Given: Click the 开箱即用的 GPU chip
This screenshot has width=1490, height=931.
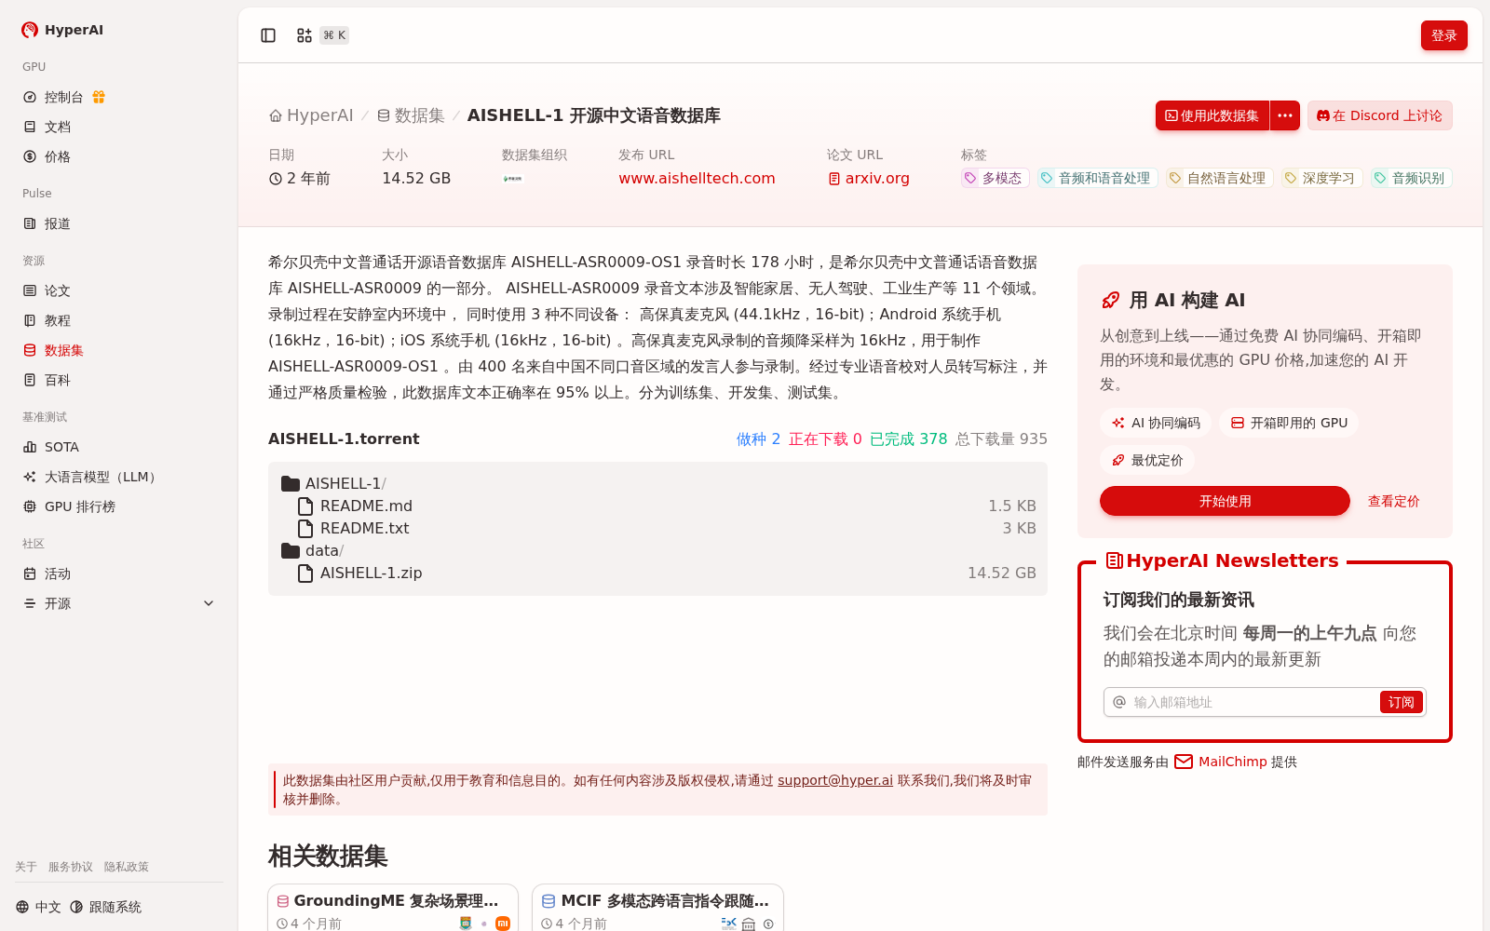Looking at the screenshot, I should 1289,423.
